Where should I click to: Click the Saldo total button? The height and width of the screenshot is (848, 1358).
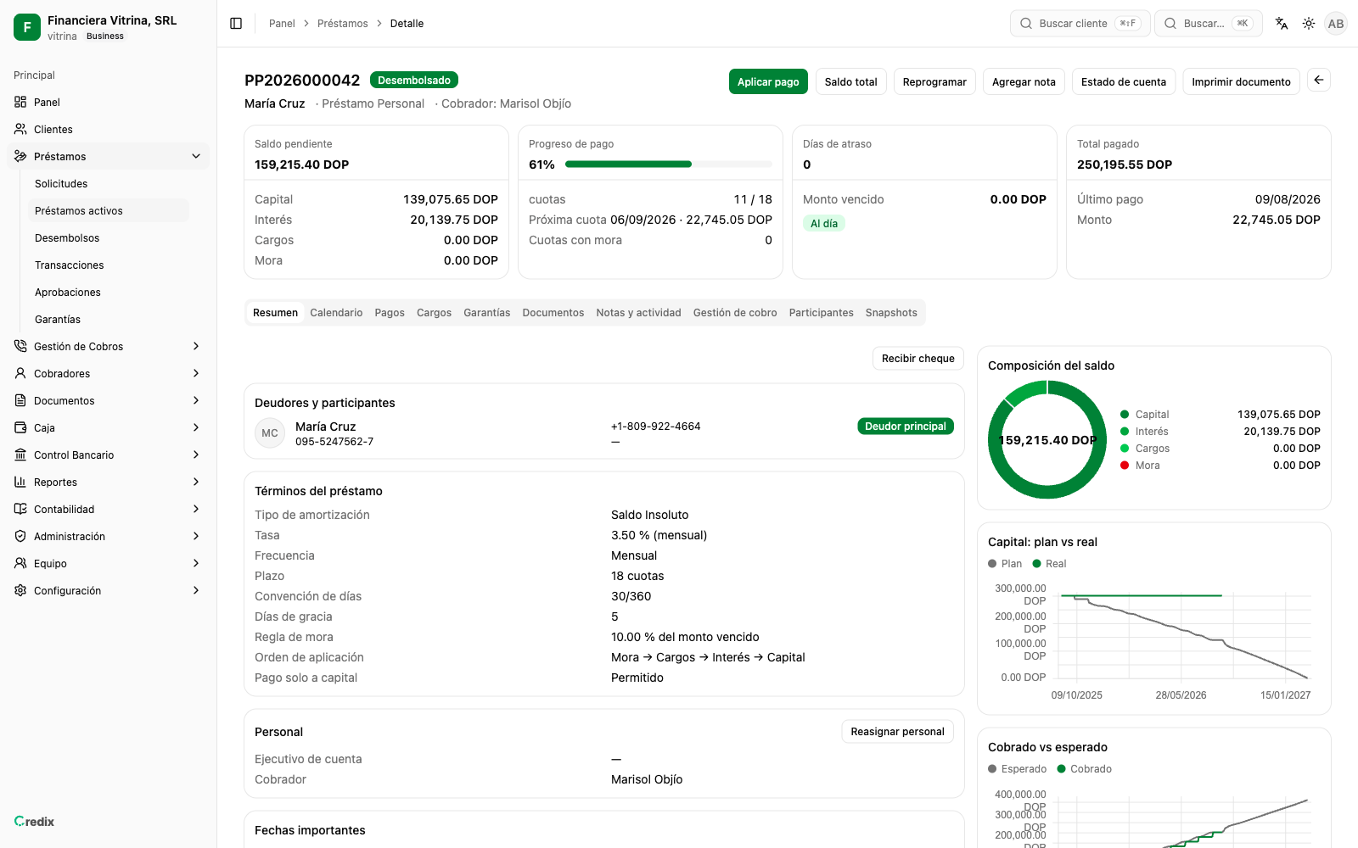click(851, 81)
